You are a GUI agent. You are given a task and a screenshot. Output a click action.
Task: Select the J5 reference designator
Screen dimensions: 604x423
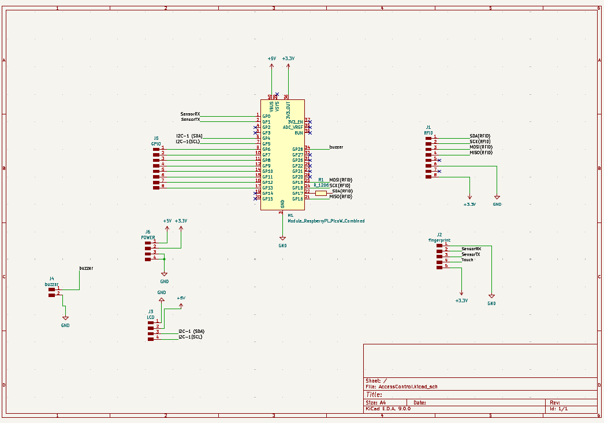click(156, 138)
